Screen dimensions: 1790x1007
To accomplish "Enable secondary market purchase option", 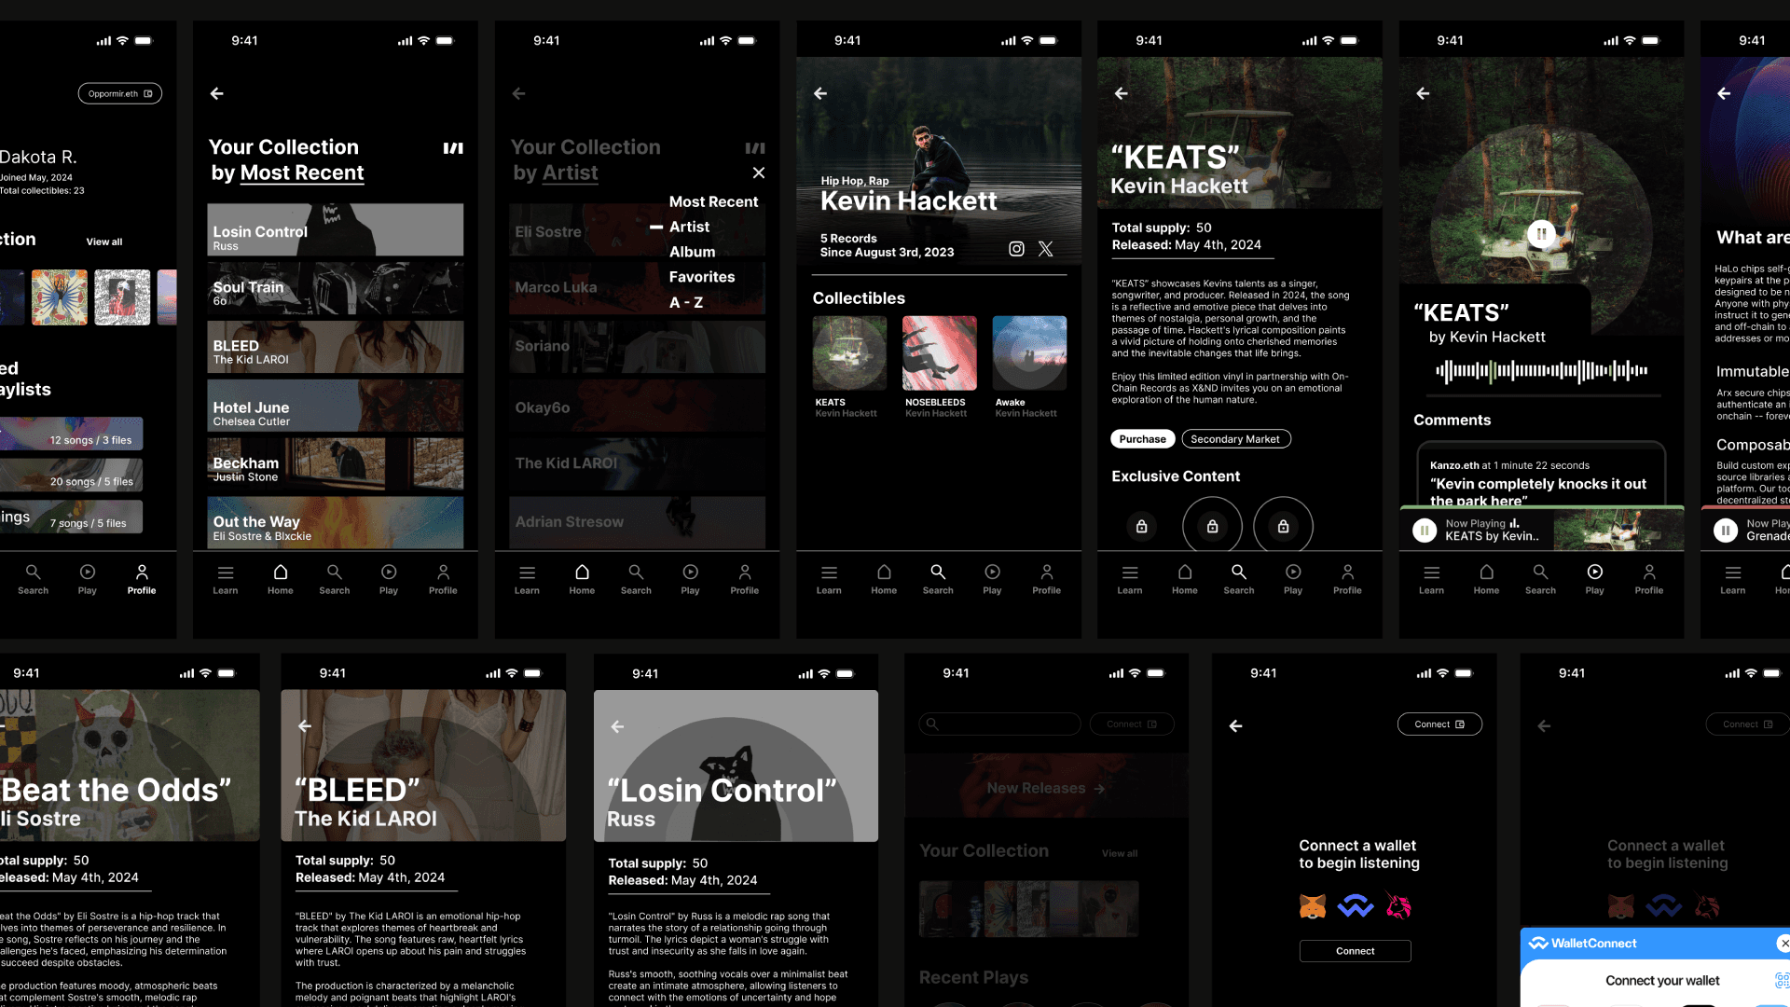I will click(1235, 437).
